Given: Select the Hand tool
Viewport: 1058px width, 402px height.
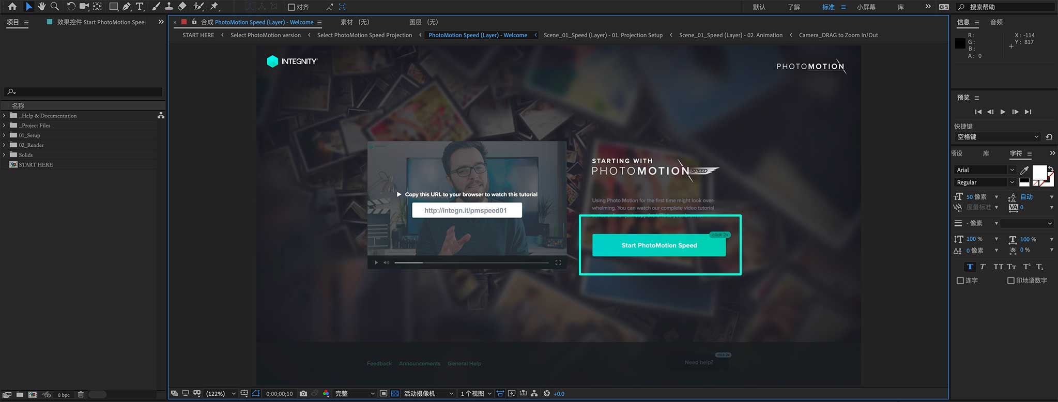Looking at the screenshot, I should point(41,7).
